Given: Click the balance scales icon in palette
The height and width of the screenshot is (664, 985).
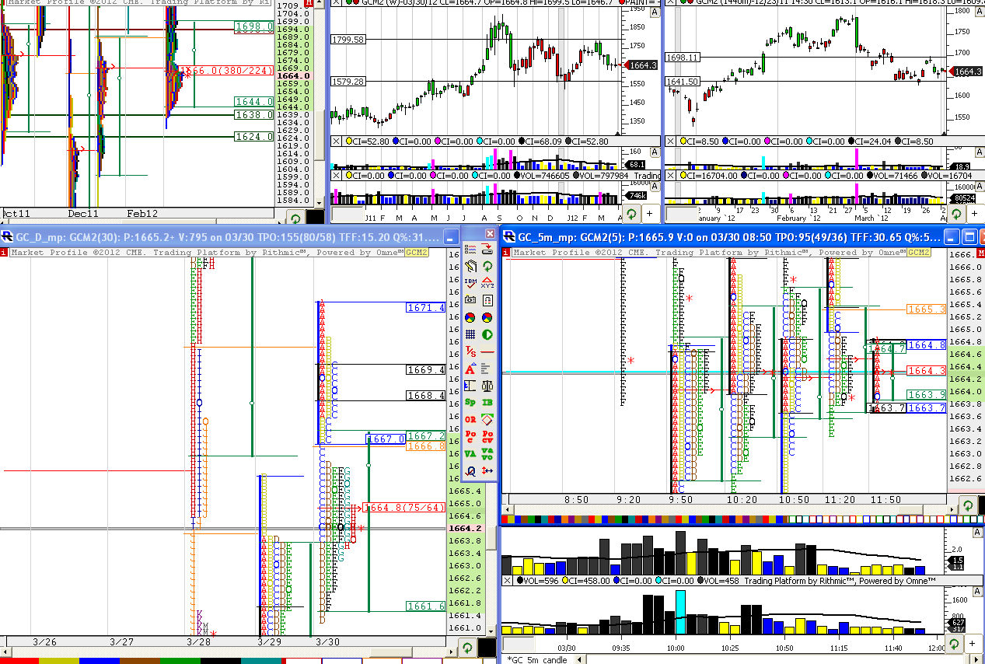Looking at the screenshot, I should pyautogui.click(x=487, y=386).
